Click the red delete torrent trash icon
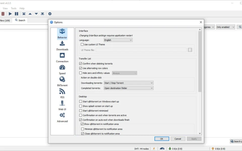The width and height of the screenshot is (242, 151). pos(3,14)
